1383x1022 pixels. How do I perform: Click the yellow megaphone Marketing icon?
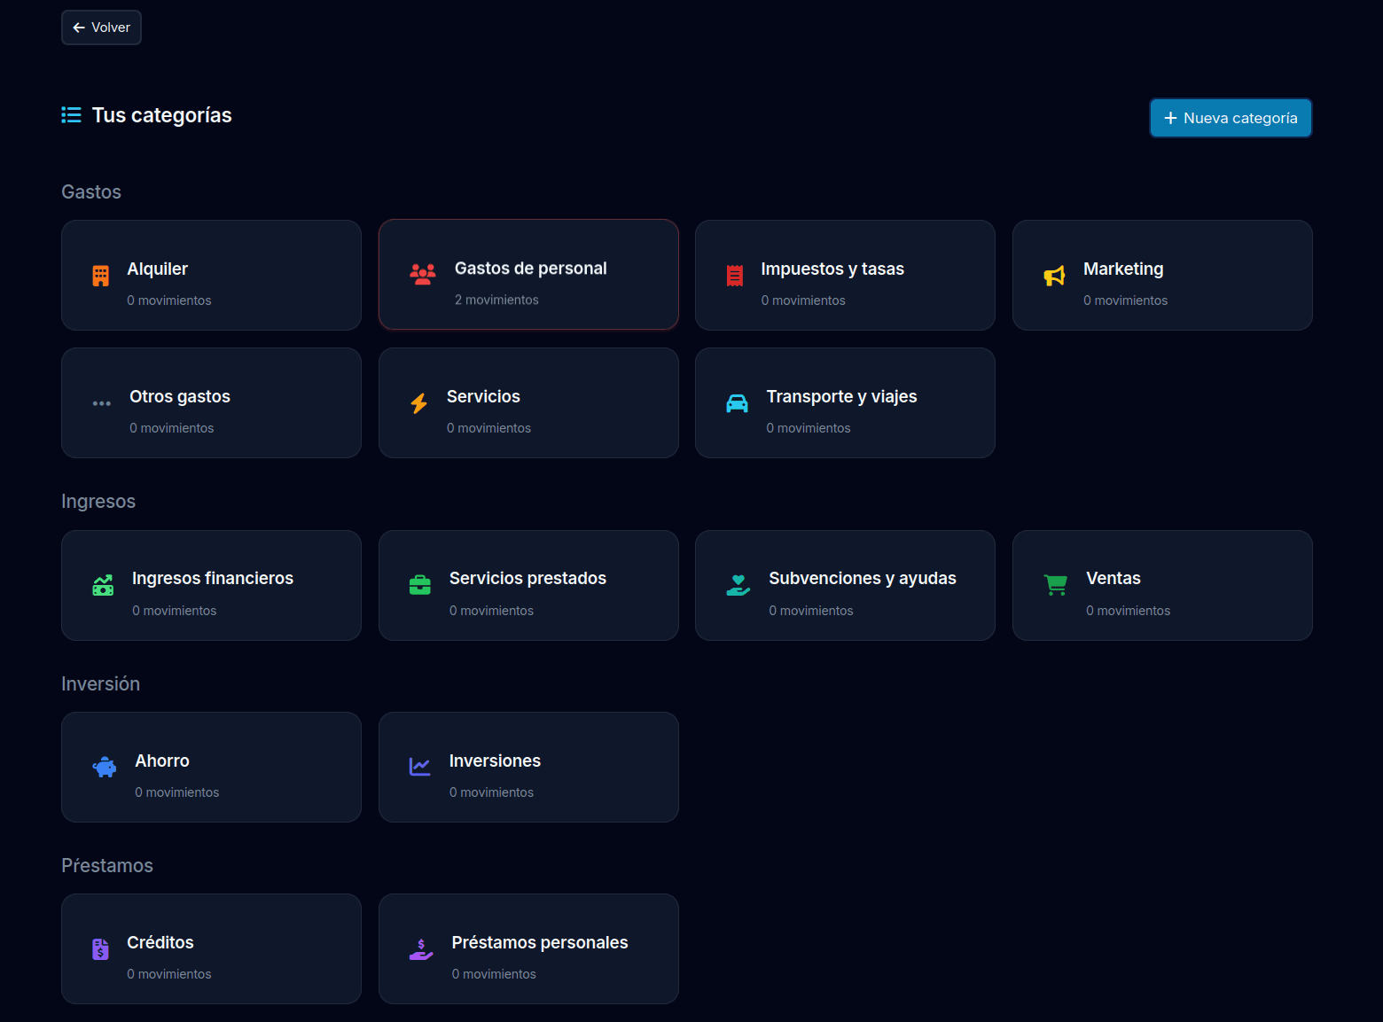(1054, 276)
